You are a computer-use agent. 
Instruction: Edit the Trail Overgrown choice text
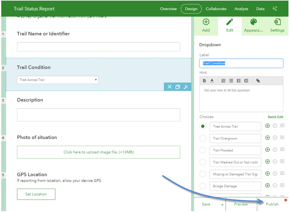[x=235, y=138]
